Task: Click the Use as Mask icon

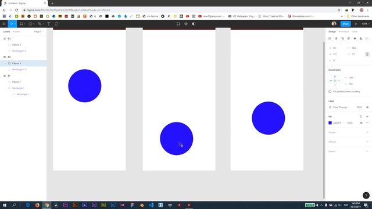Action: tap(194, 24)
